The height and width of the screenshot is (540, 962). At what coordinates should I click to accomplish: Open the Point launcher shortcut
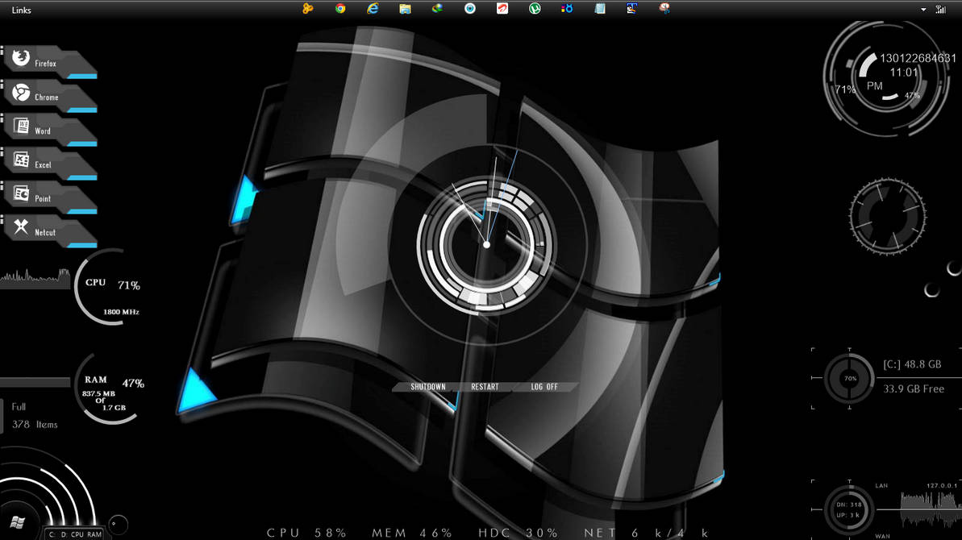(50, 197)
